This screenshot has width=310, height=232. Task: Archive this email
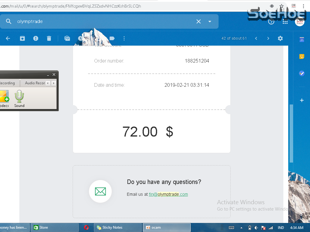point(22,38)
